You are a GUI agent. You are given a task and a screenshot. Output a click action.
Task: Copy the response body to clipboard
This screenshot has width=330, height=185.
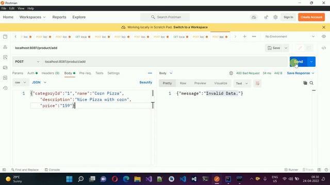(x=305, y=83)
